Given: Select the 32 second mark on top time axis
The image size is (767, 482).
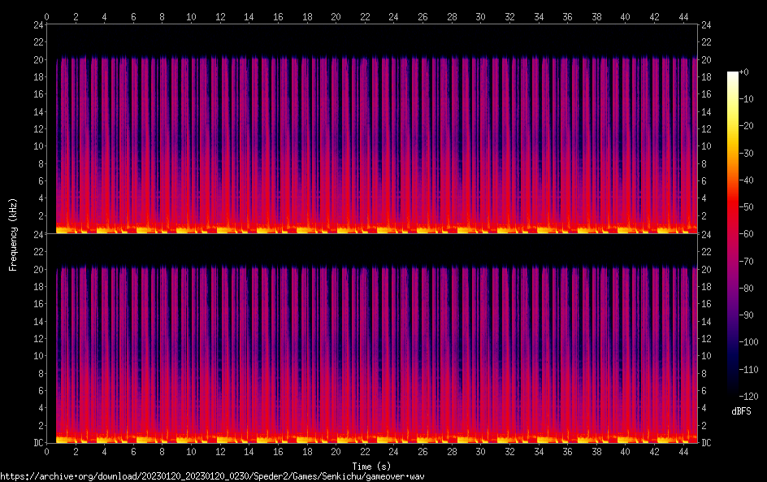Looking at the screenshot, I should coord(509,15).
